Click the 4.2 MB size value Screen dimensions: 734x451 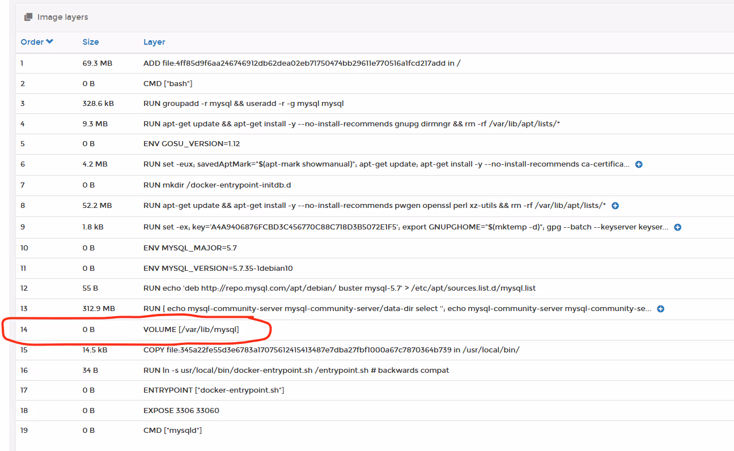(95, 164)
